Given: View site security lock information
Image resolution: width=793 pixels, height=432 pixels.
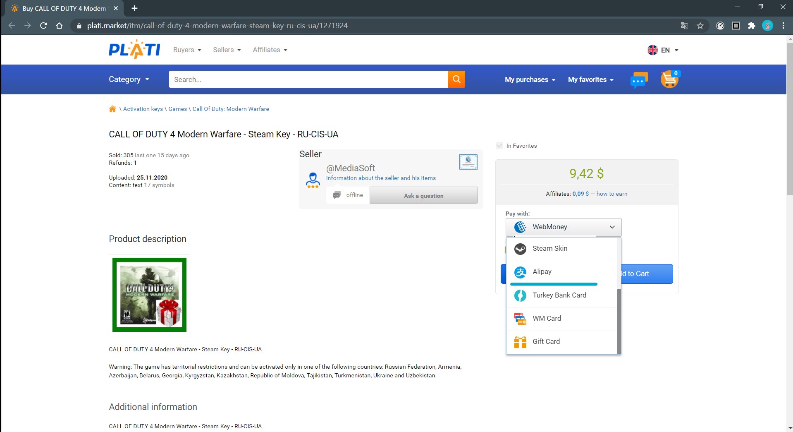Looking at the screenshot, I should [79, 26].
